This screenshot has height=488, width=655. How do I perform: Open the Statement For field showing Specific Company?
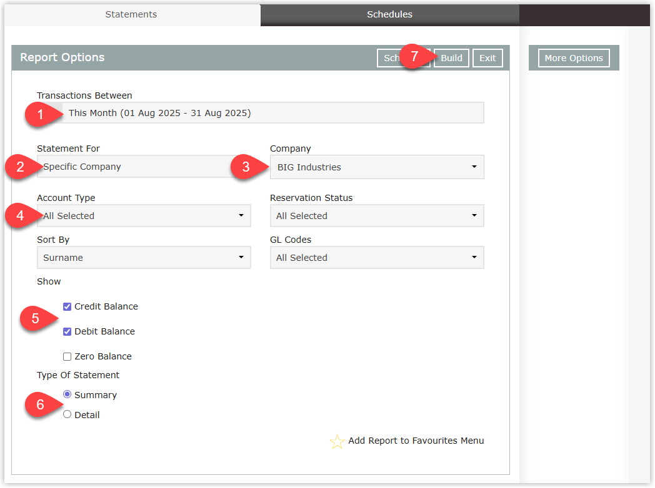pos(144,167)
